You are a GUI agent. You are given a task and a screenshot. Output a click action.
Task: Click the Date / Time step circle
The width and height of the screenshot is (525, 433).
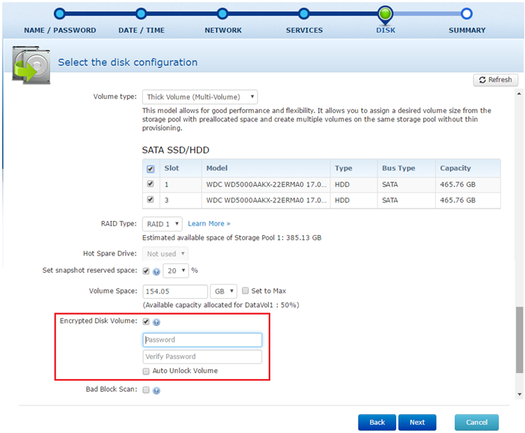141,13
